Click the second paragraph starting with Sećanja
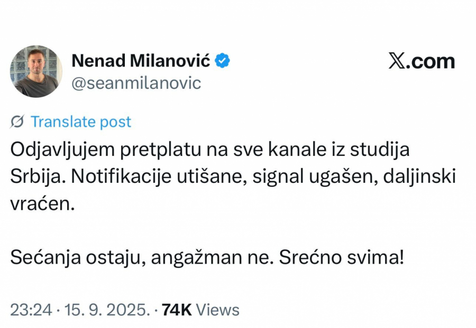 [206, 257]
